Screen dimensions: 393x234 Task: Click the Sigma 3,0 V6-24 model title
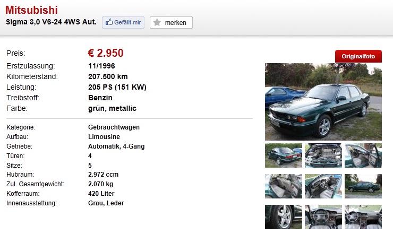tap(51, 22)
